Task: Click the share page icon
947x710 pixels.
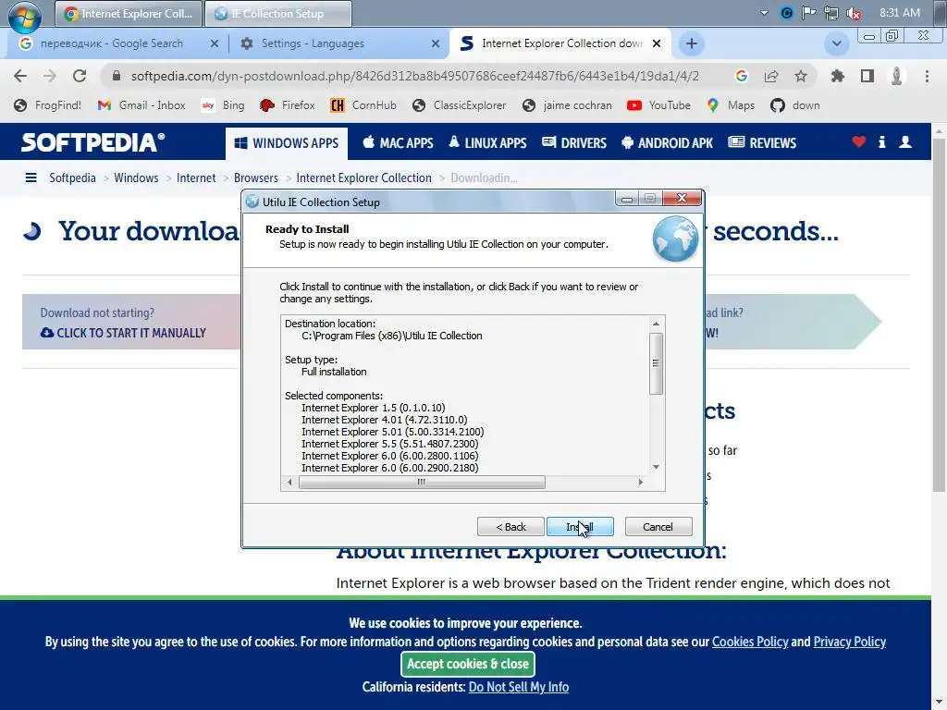Action: [770, 76]
